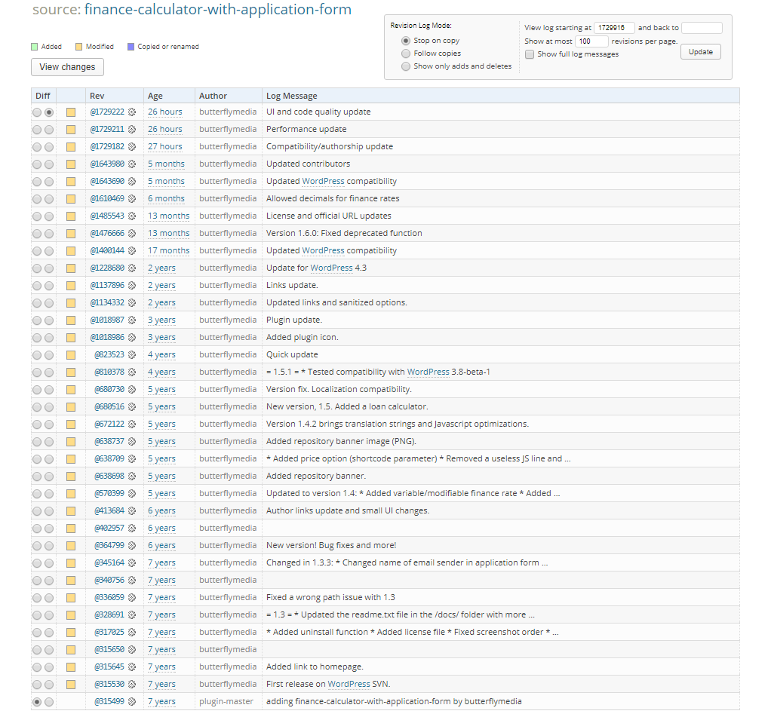View changeset icon for @638737
Image resolution: width=771 pixels, height=714 pixels.
point(132,441)
